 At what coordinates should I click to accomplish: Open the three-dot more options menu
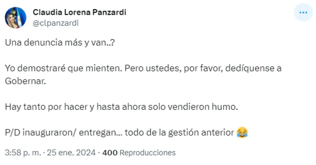point(303,13)
